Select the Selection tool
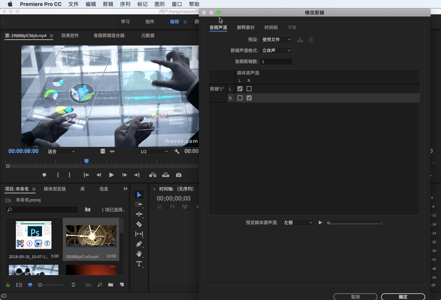This screenshot has height=300, width=441. 139,195
